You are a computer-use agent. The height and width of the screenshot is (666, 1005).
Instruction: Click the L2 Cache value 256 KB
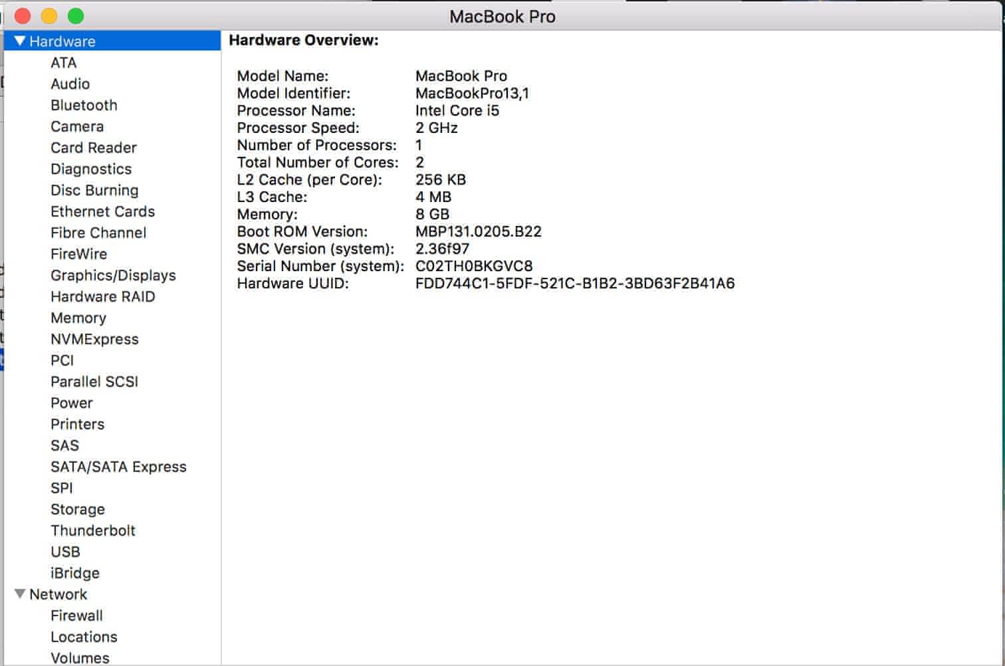tap(441, 179)
